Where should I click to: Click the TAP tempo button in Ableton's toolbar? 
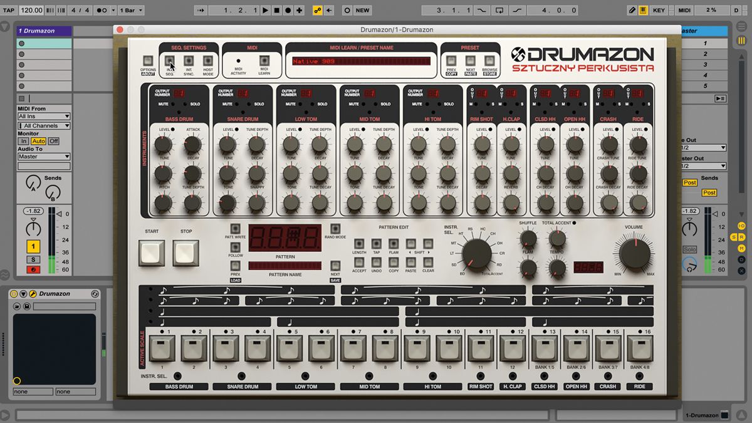(9, 9)
